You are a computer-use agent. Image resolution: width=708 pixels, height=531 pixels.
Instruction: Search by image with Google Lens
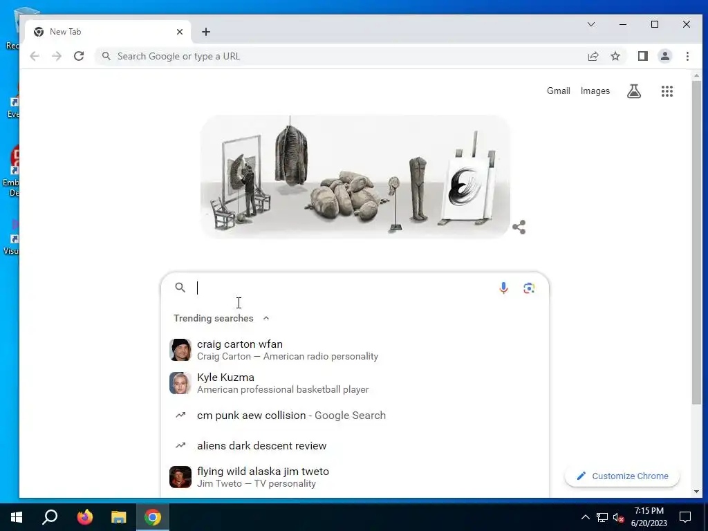pos(529,288)
